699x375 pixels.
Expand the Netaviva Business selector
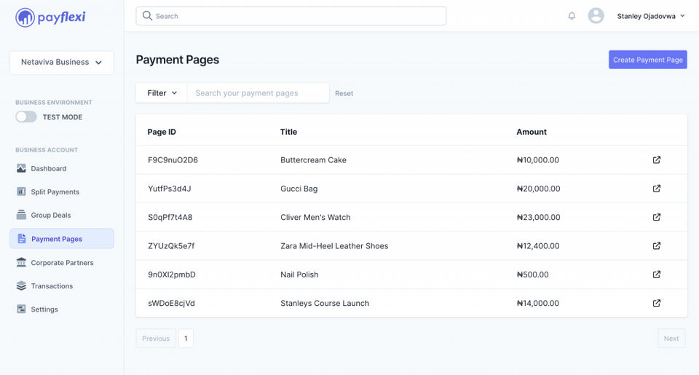(x=62, y=63)
